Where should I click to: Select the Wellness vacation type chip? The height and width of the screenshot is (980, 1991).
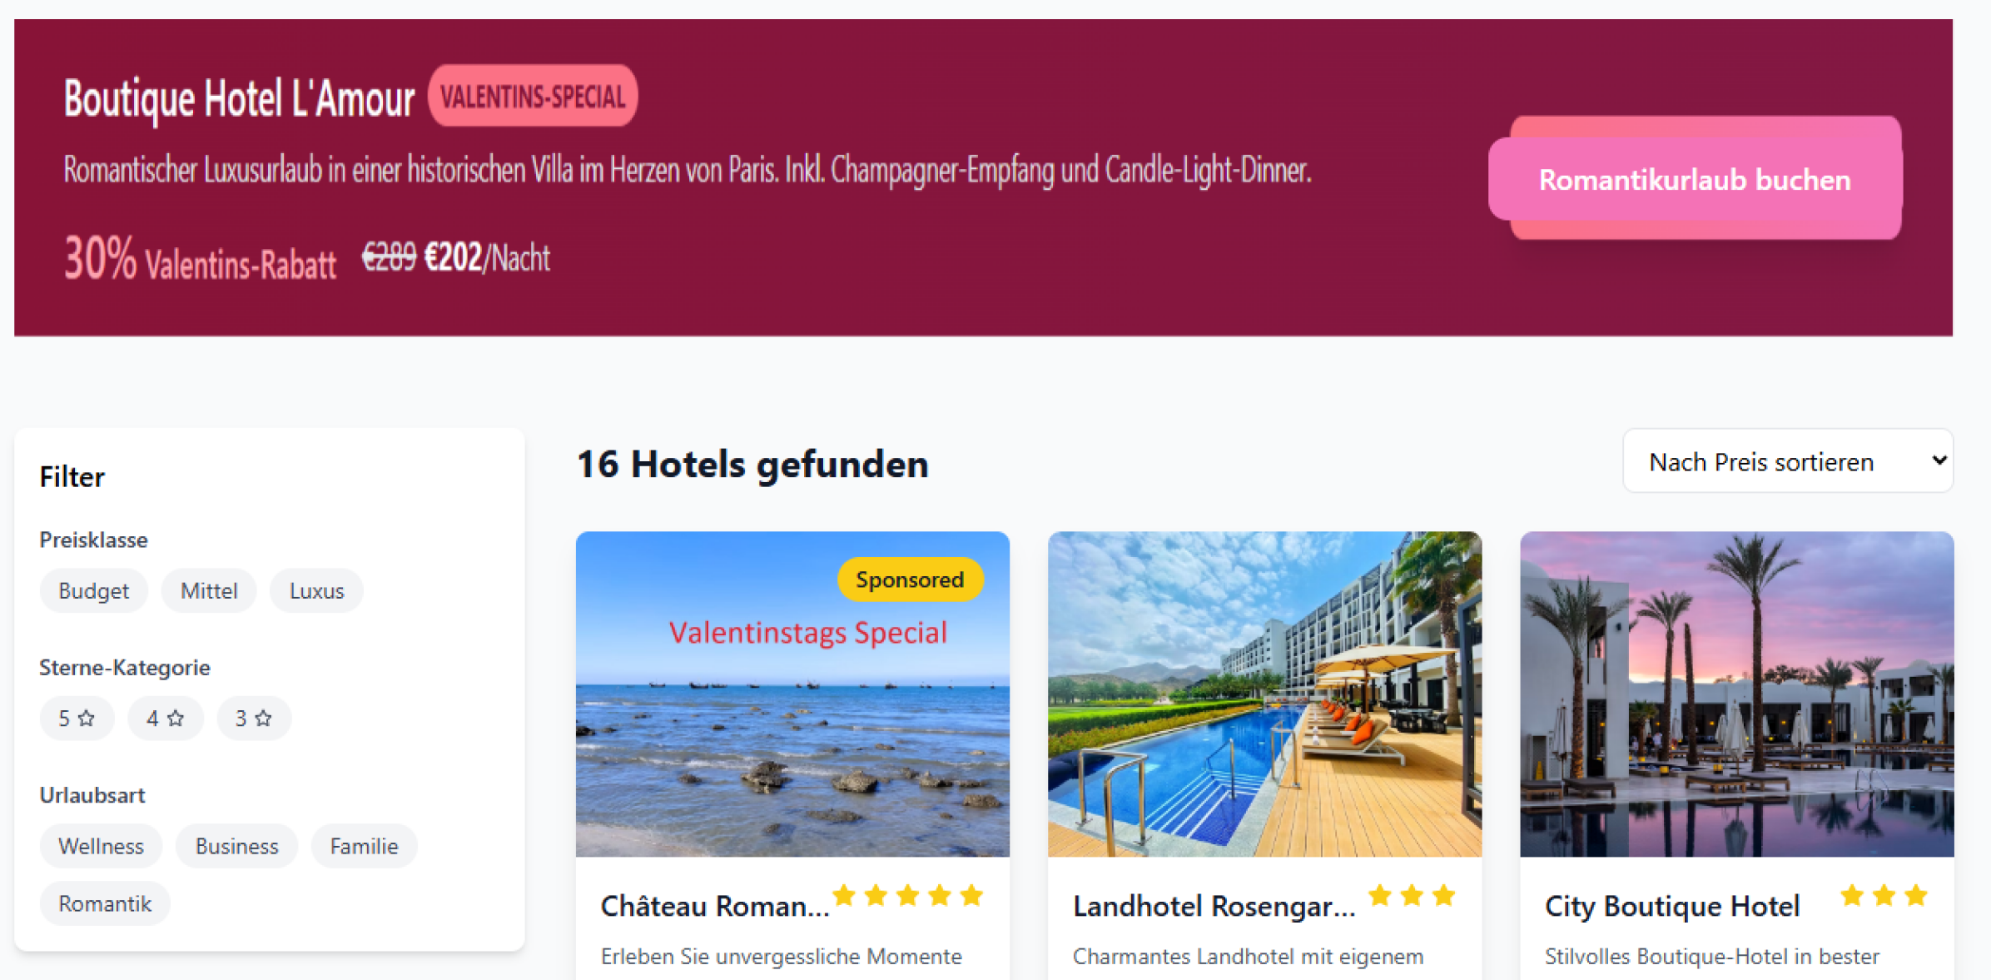(101, 846)
